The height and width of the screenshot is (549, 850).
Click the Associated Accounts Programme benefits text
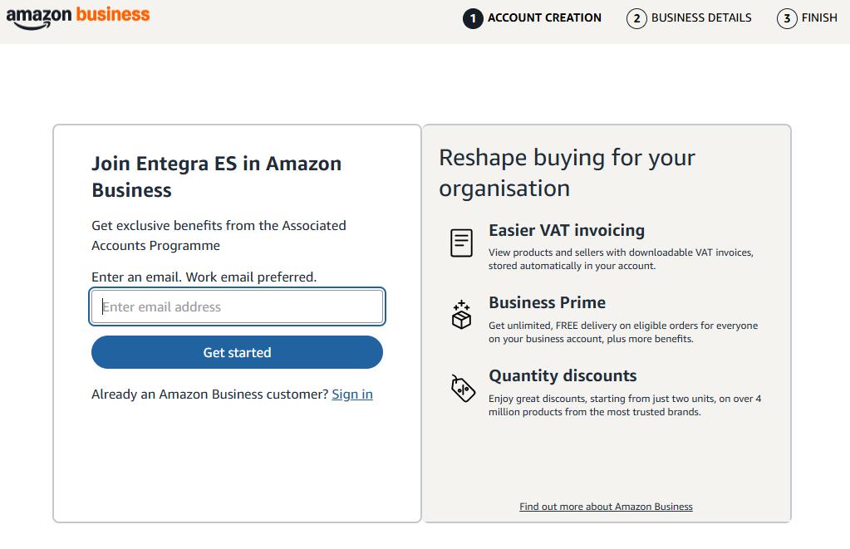pos(219,235)
